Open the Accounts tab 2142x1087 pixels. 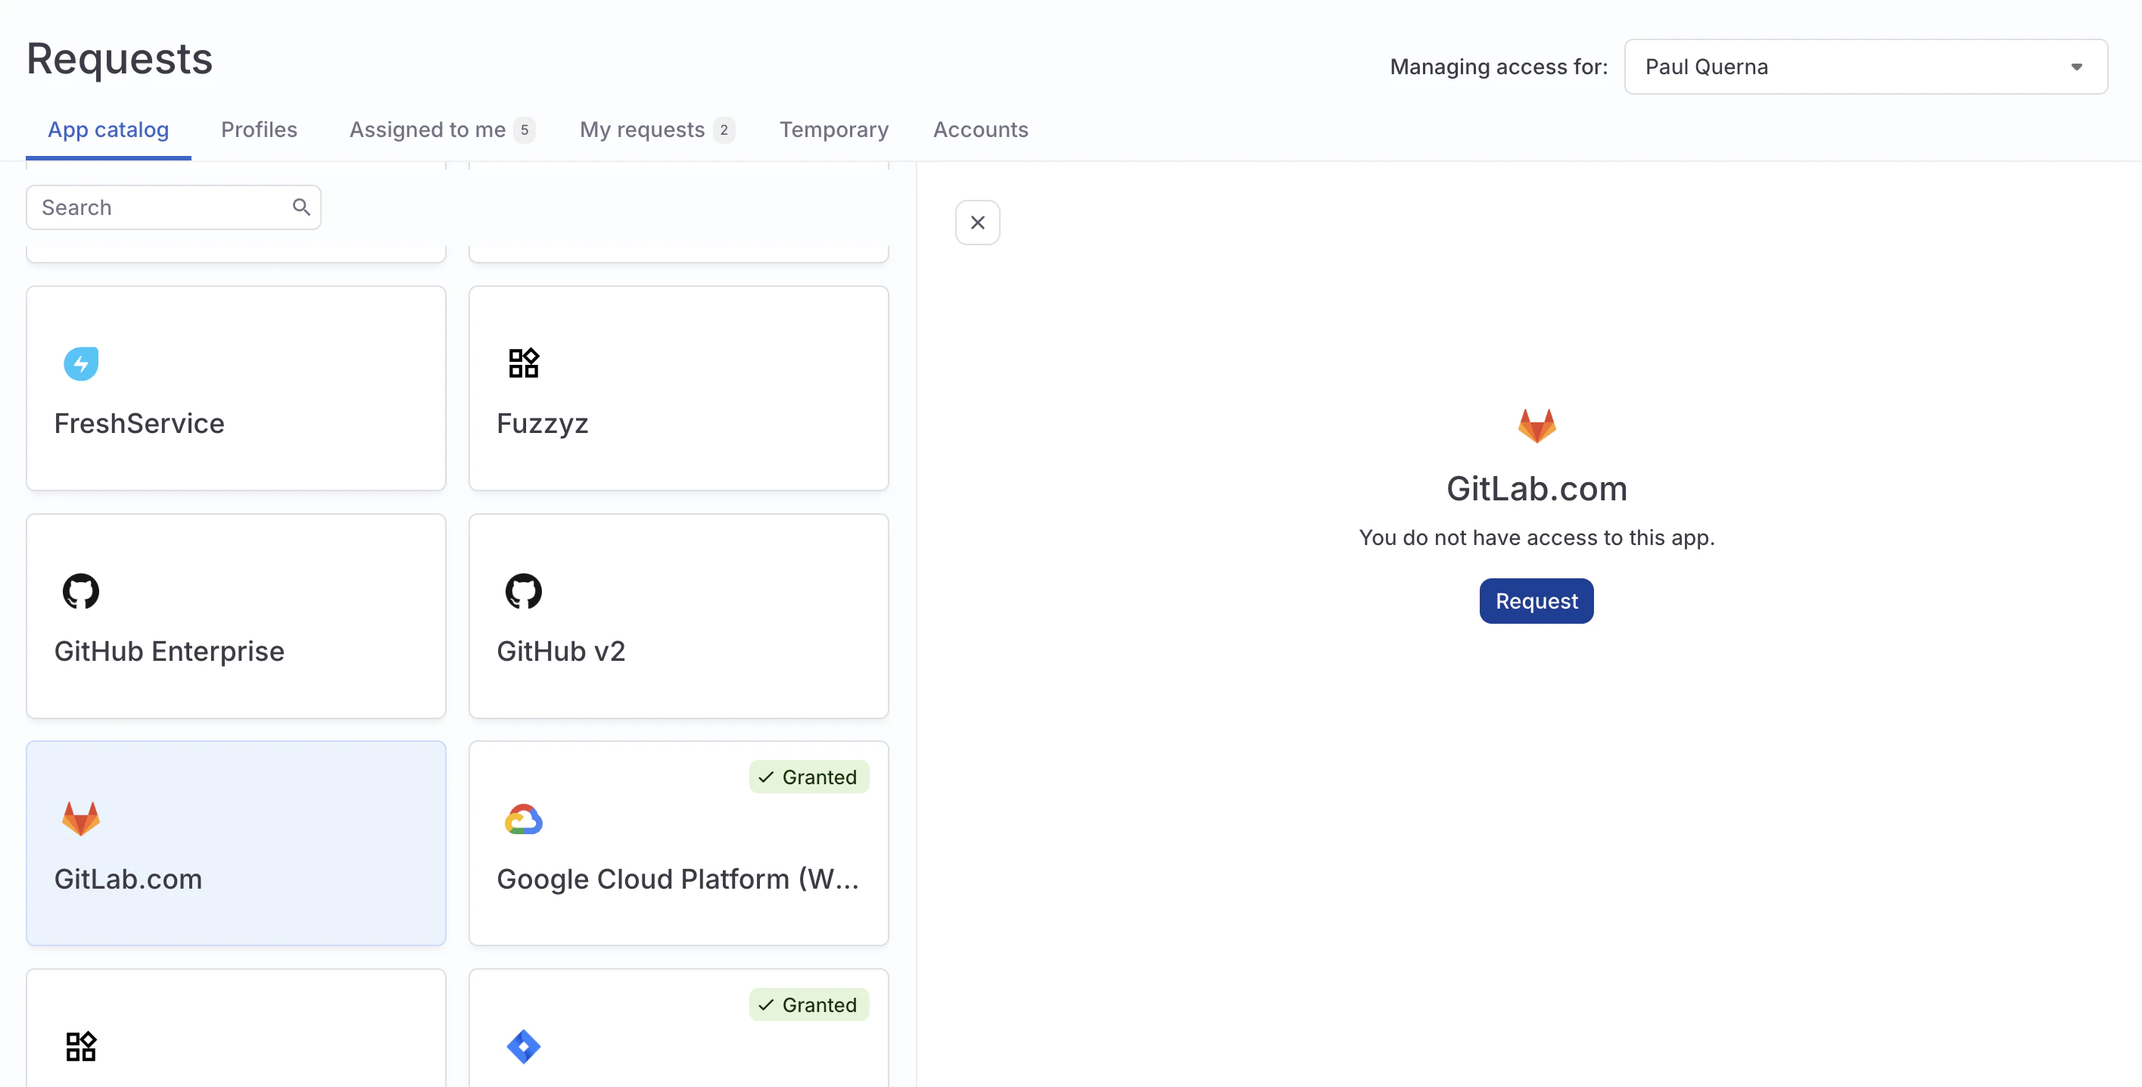click(x=979, y=129)
